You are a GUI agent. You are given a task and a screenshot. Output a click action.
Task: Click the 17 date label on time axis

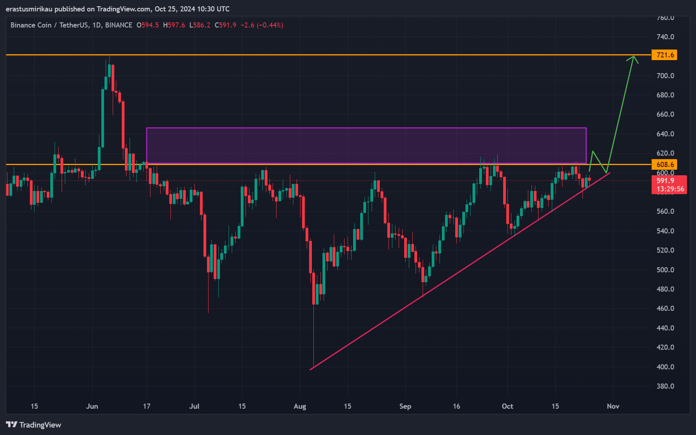(x=147, y=406)
